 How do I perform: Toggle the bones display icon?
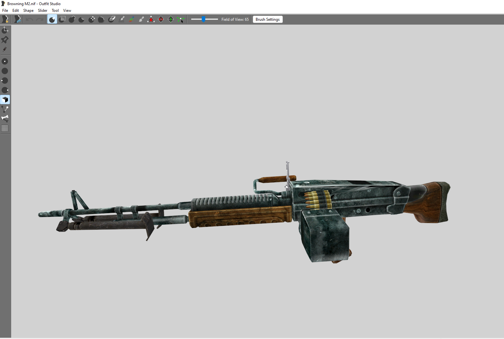pos(5,119)
